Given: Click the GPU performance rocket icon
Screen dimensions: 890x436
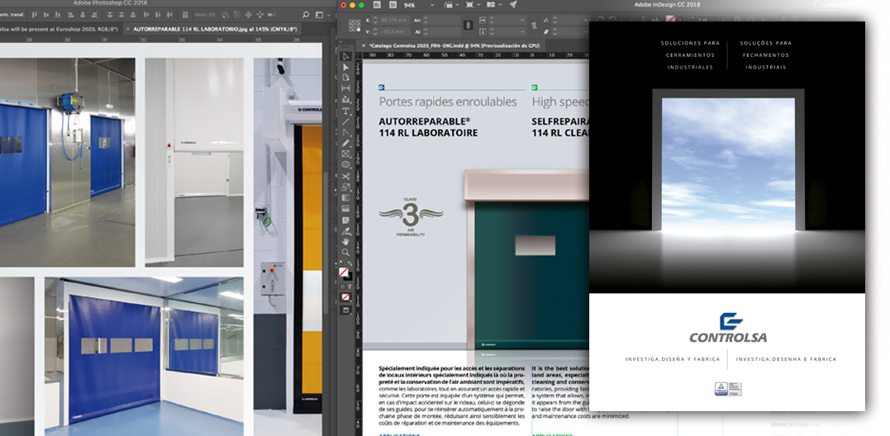Looking at the screenshot, I should tap(512, 4).
